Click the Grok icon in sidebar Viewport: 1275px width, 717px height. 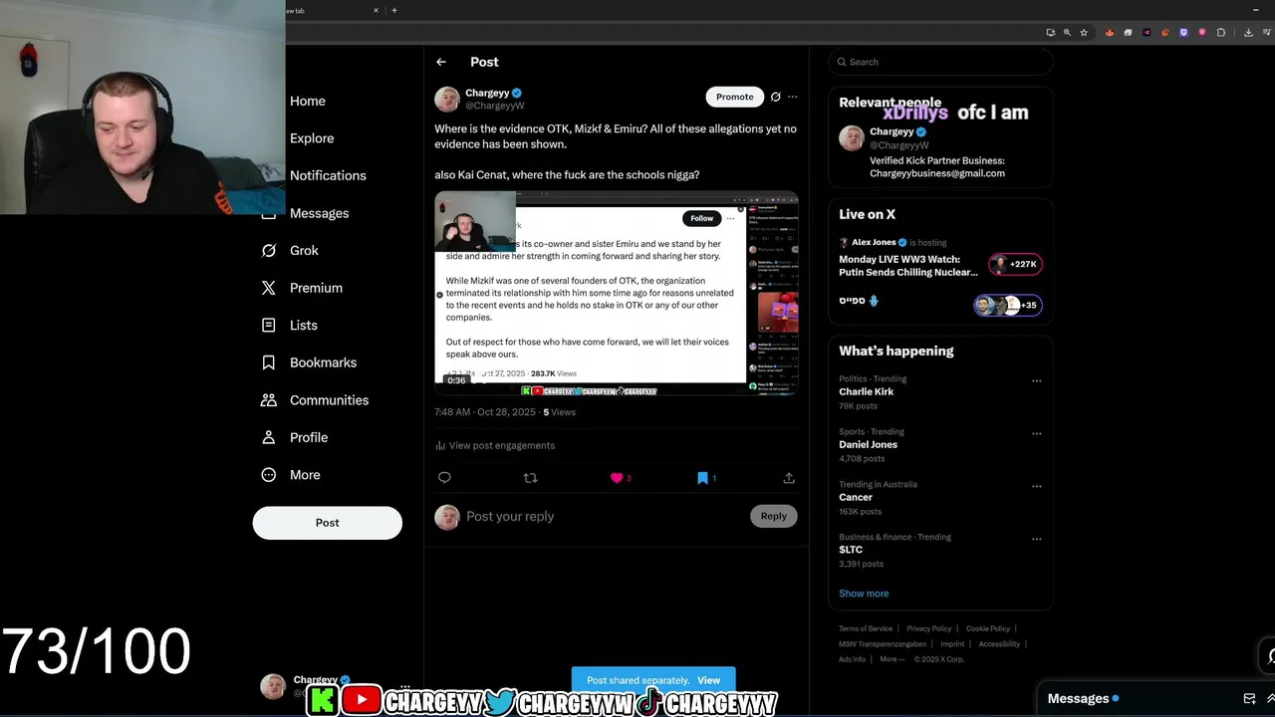click(x=269, y=251)
